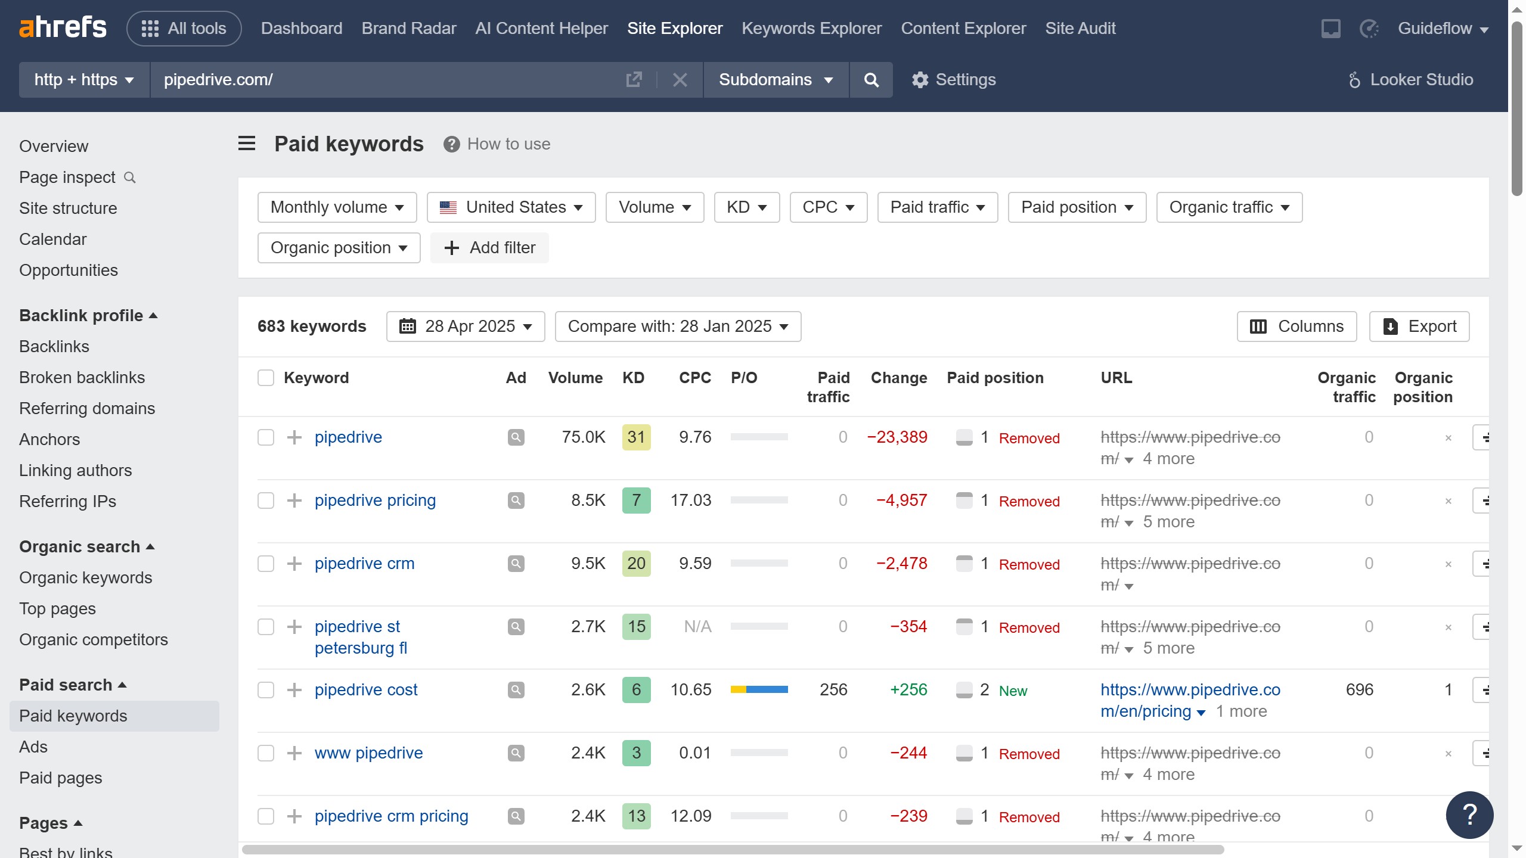Toggle the select-all keywords header checkbox
The image size is (1526, 858).
(x=266, y=378)
